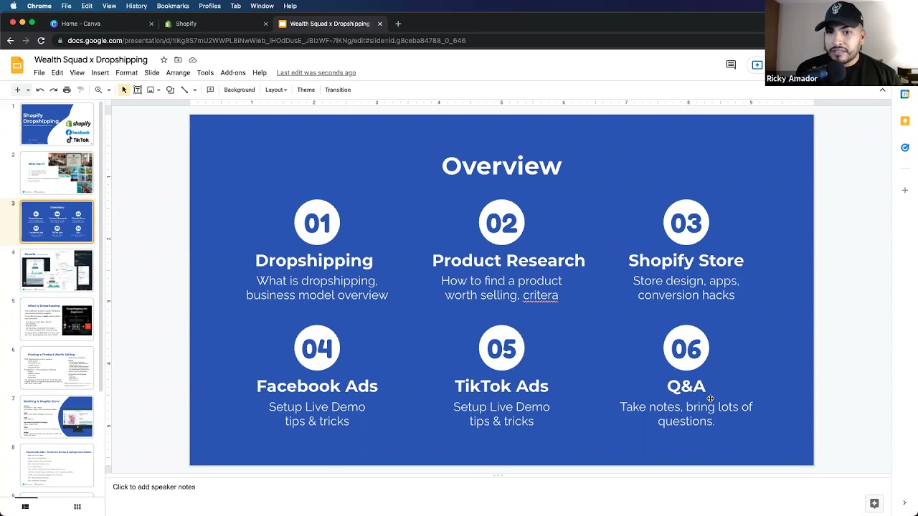Open the zoom level dropdown arrow

click(x=108, y=90)
